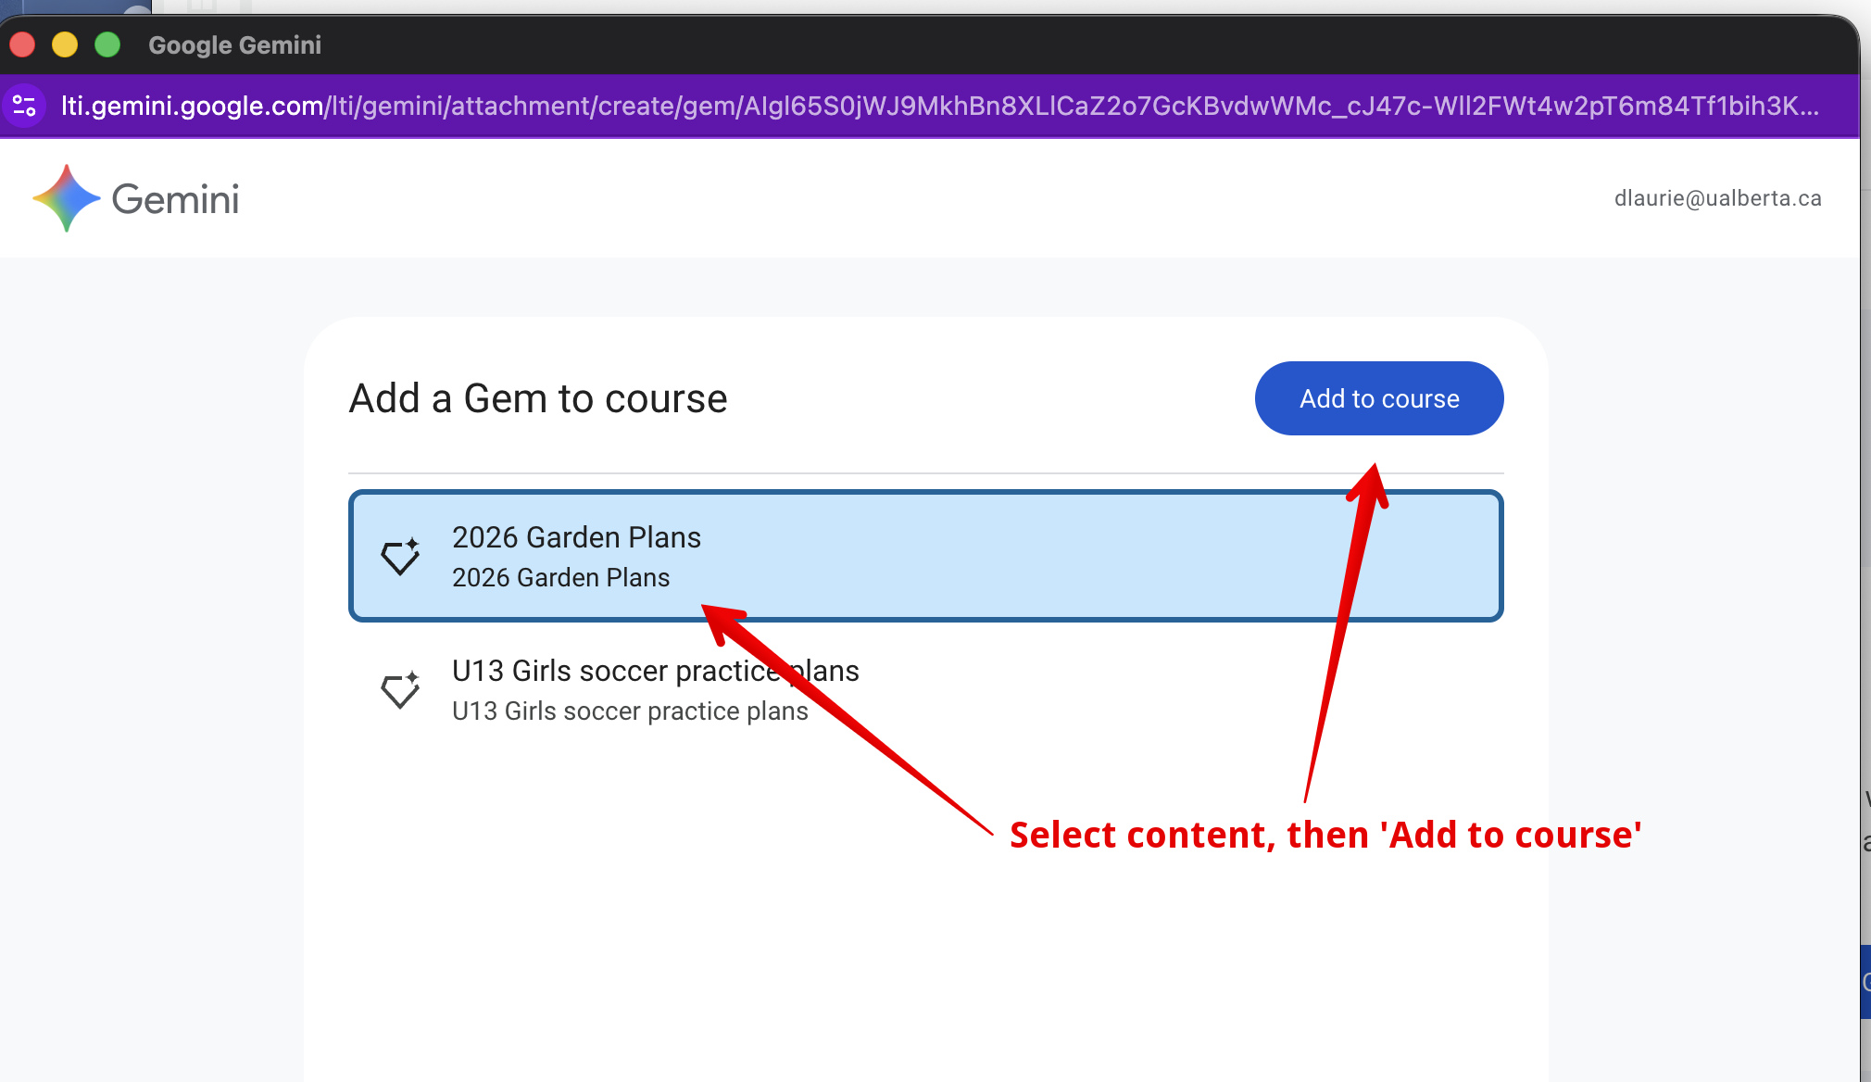Click the Gemini sparkle logo
The height and width of the screenshot is (1082, 1871).
66,198
